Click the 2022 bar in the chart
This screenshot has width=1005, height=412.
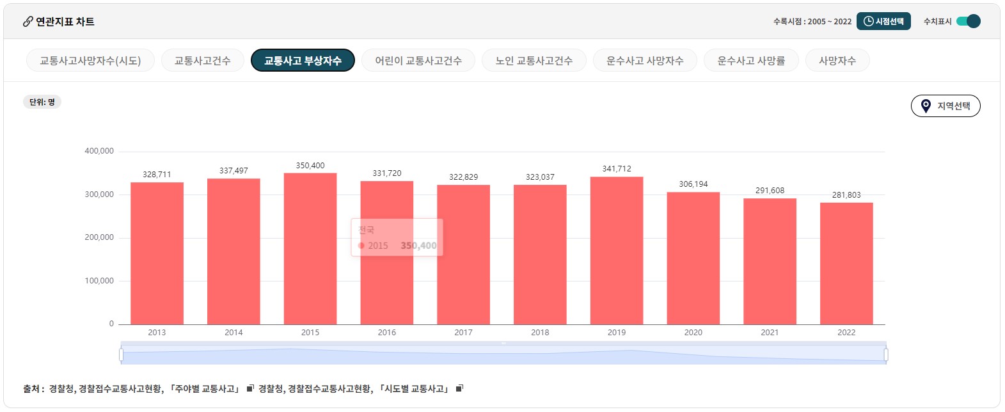[x=846, y=264]
